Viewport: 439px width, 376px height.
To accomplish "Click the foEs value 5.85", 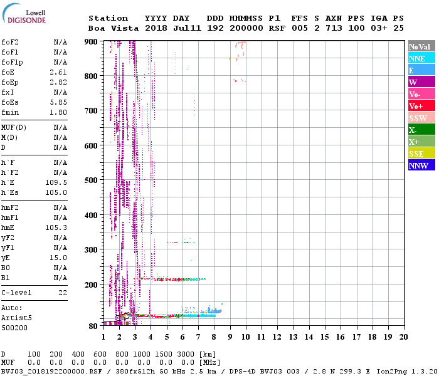I will 58,102.
